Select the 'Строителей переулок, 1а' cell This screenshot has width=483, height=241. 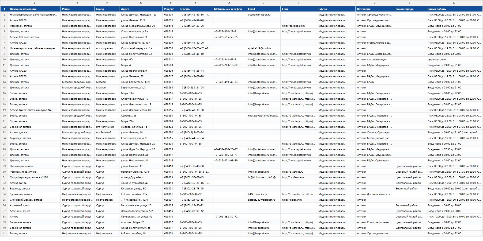pyautogui.click(x=141, y=48)
